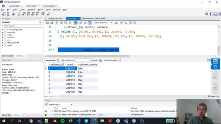This screenshot has width=221, height=124.
Task: Save the script with the floppy icon
Action: [x=52, y=23]
